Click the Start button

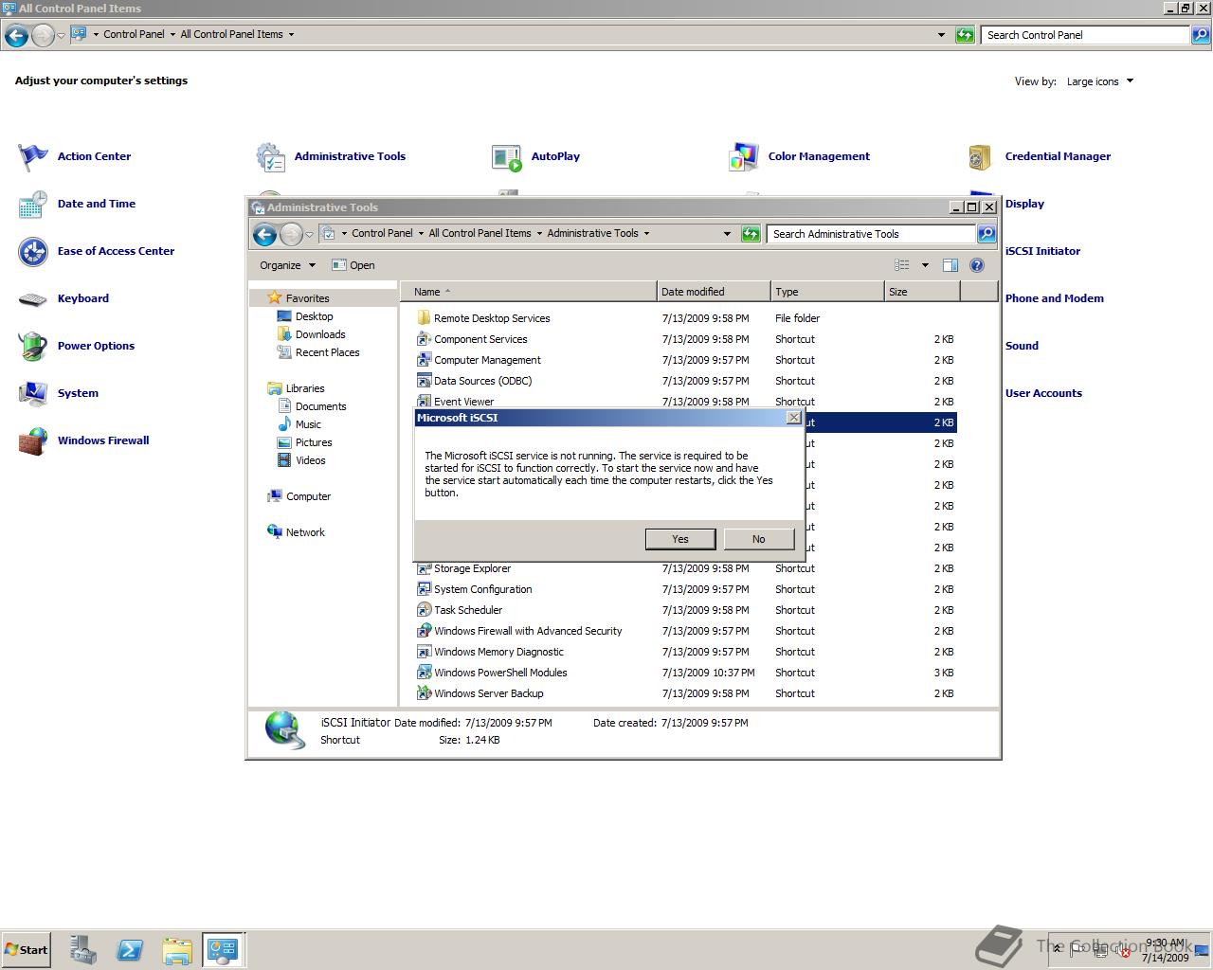[x=26, y=950]
